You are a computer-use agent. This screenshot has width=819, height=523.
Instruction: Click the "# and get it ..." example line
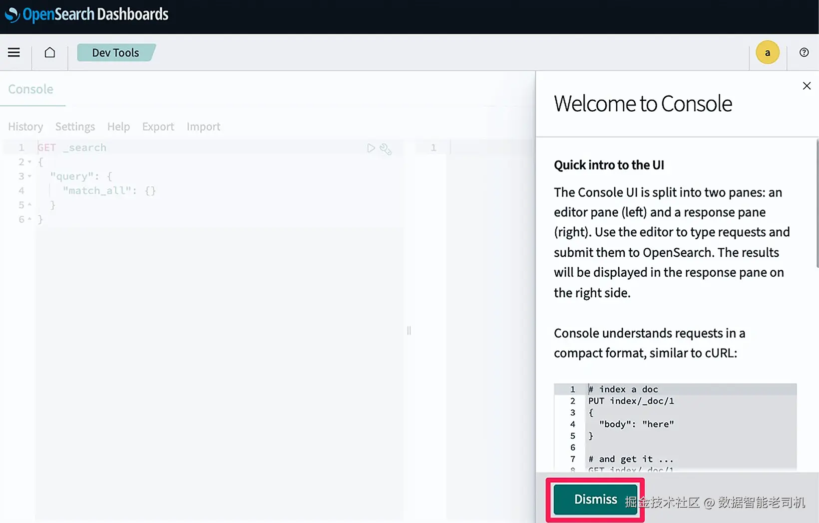(631, 459)
